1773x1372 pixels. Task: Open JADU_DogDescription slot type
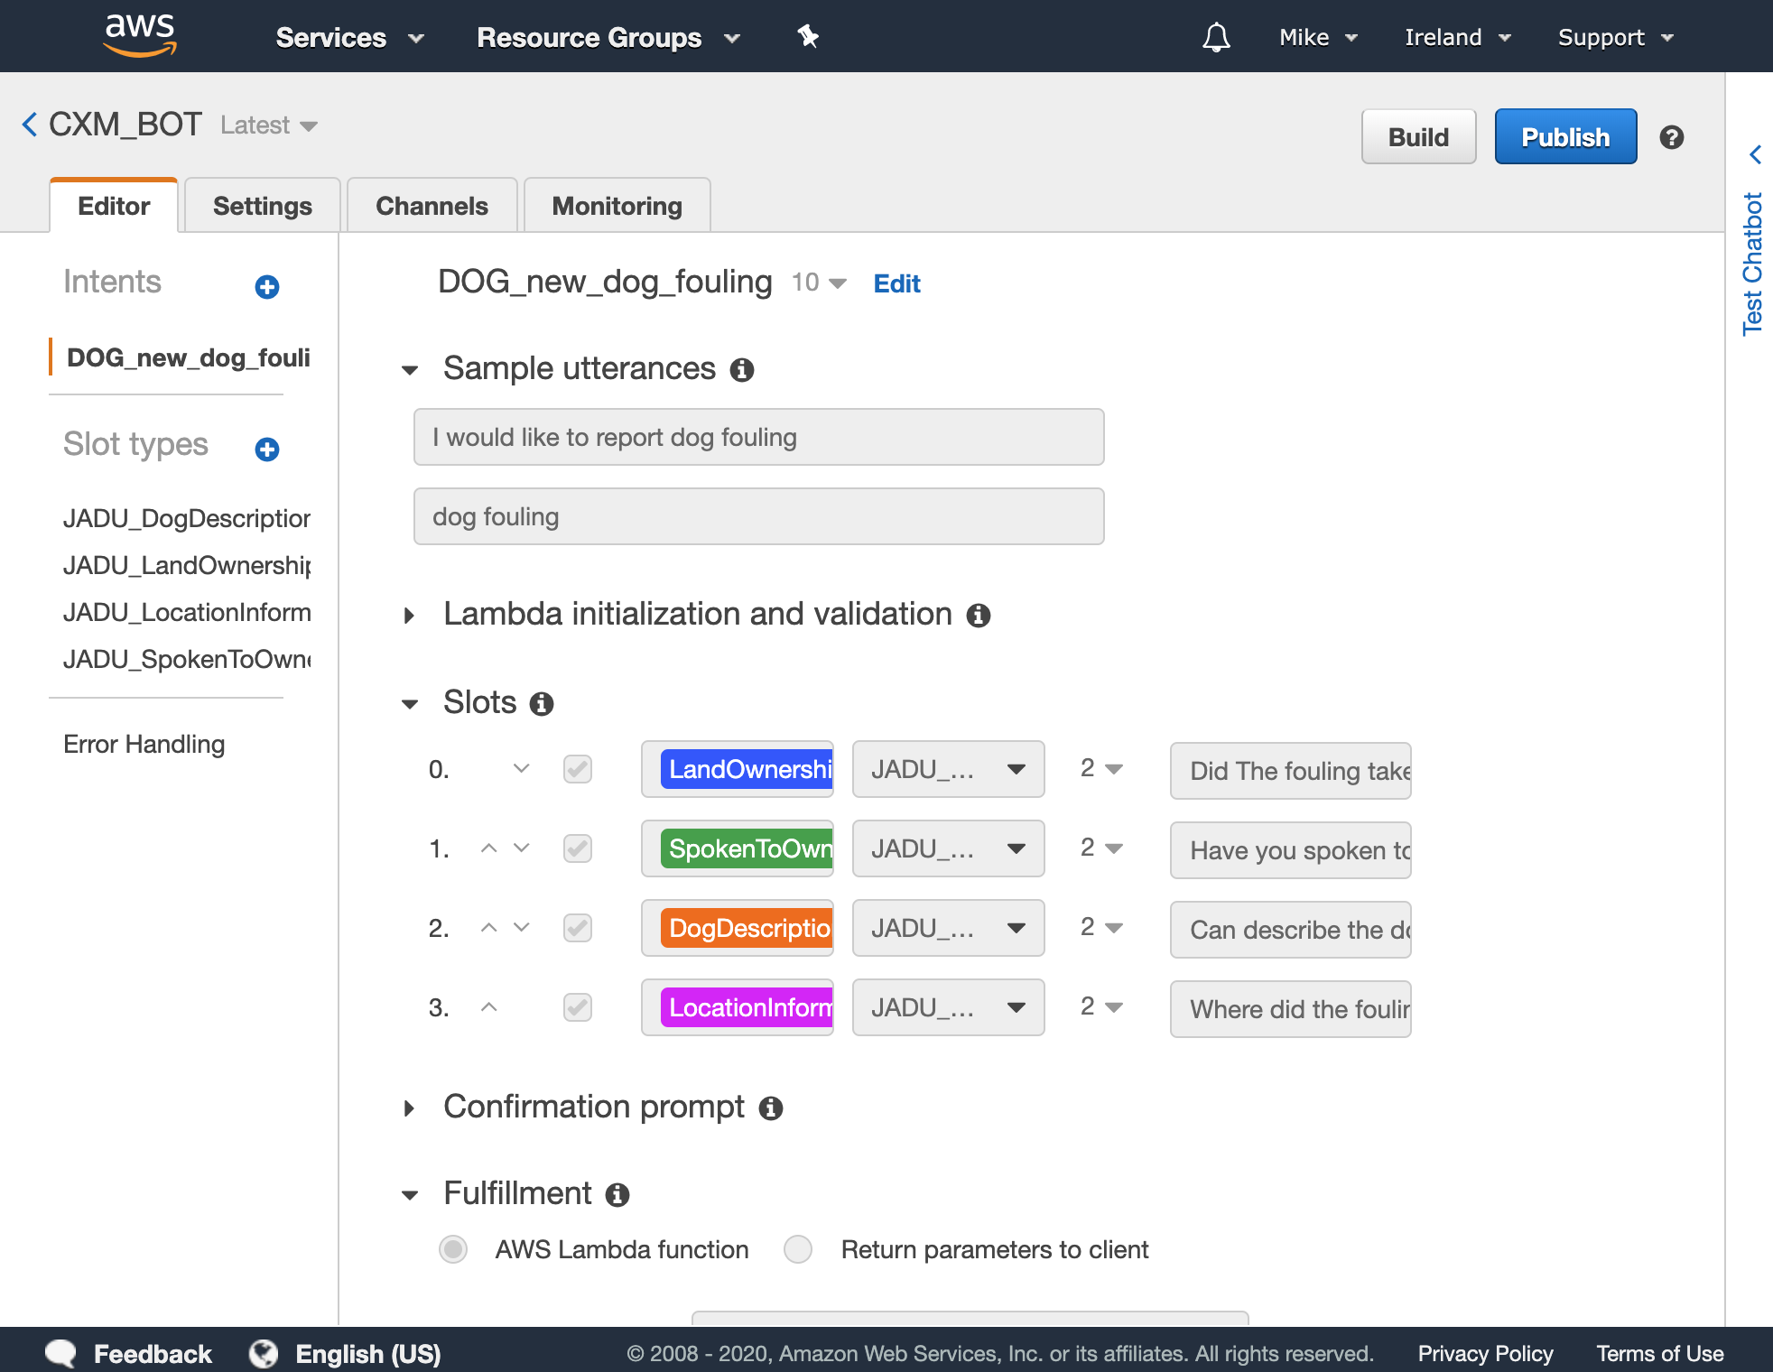[187, 518]
